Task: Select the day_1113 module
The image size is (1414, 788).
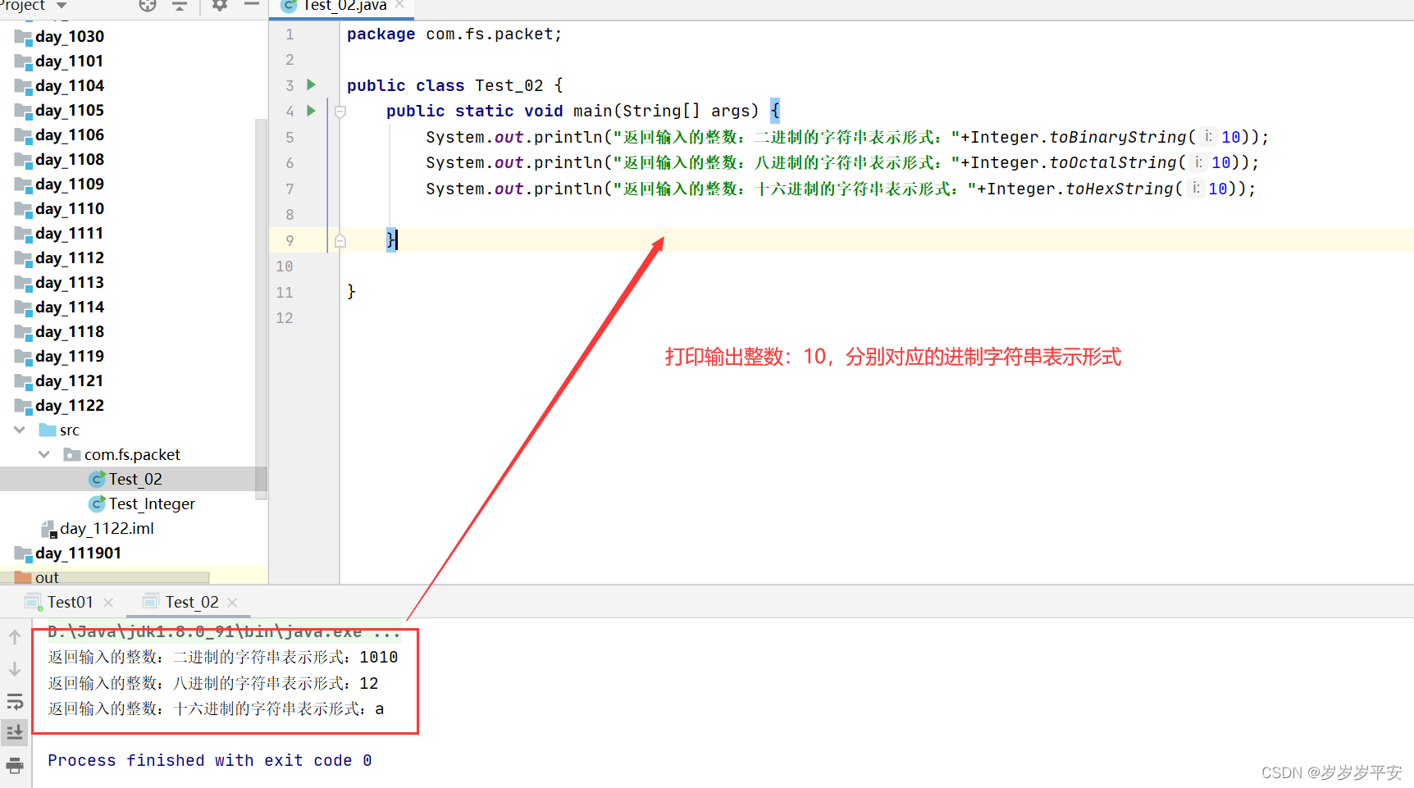Action: click(70, 282)
